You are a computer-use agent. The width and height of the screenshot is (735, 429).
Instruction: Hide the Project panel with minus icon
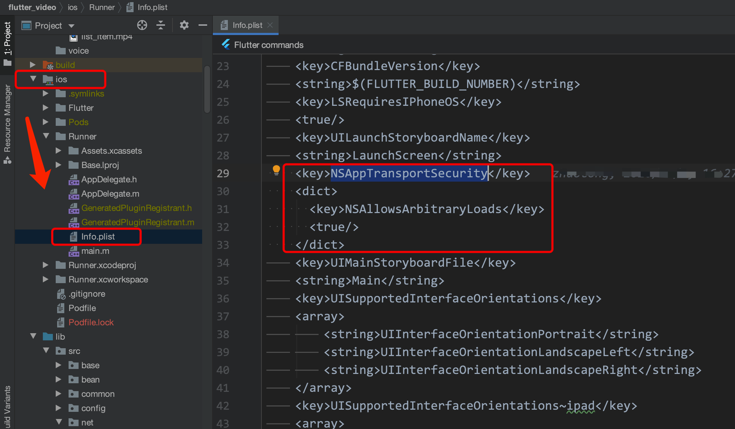coord(203,25)
